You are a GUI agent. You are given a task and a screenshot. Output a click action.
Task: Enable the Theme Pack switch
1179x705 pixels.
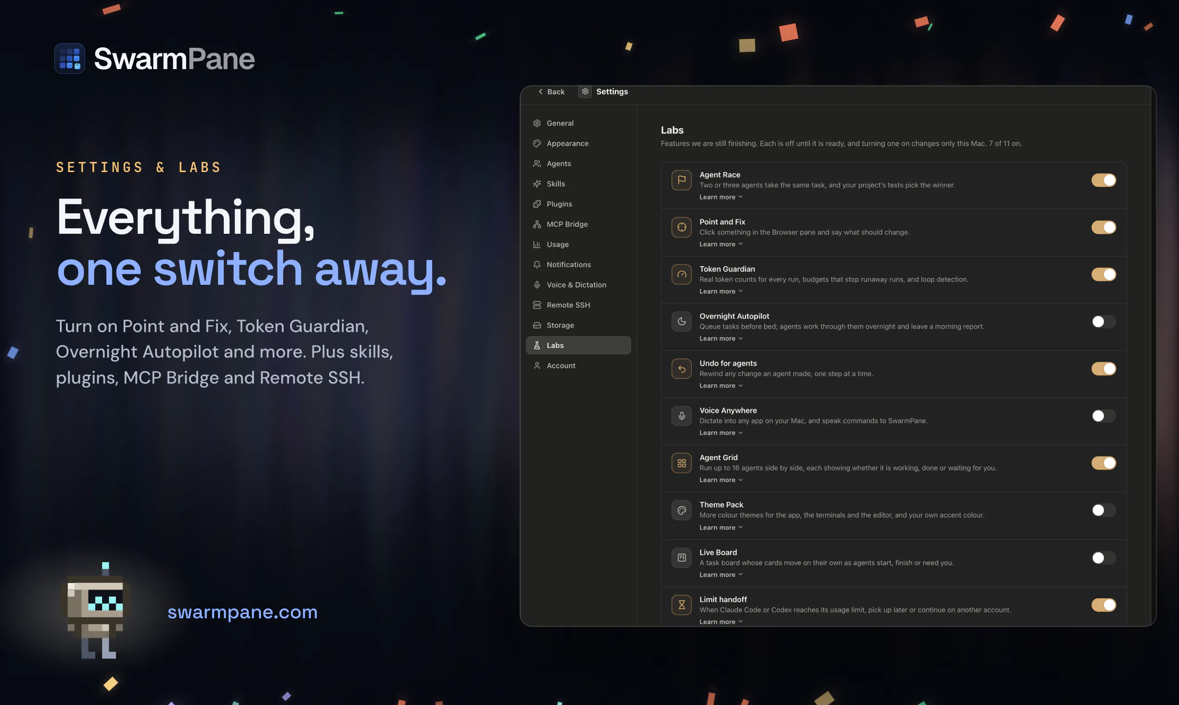[1103, 510]
